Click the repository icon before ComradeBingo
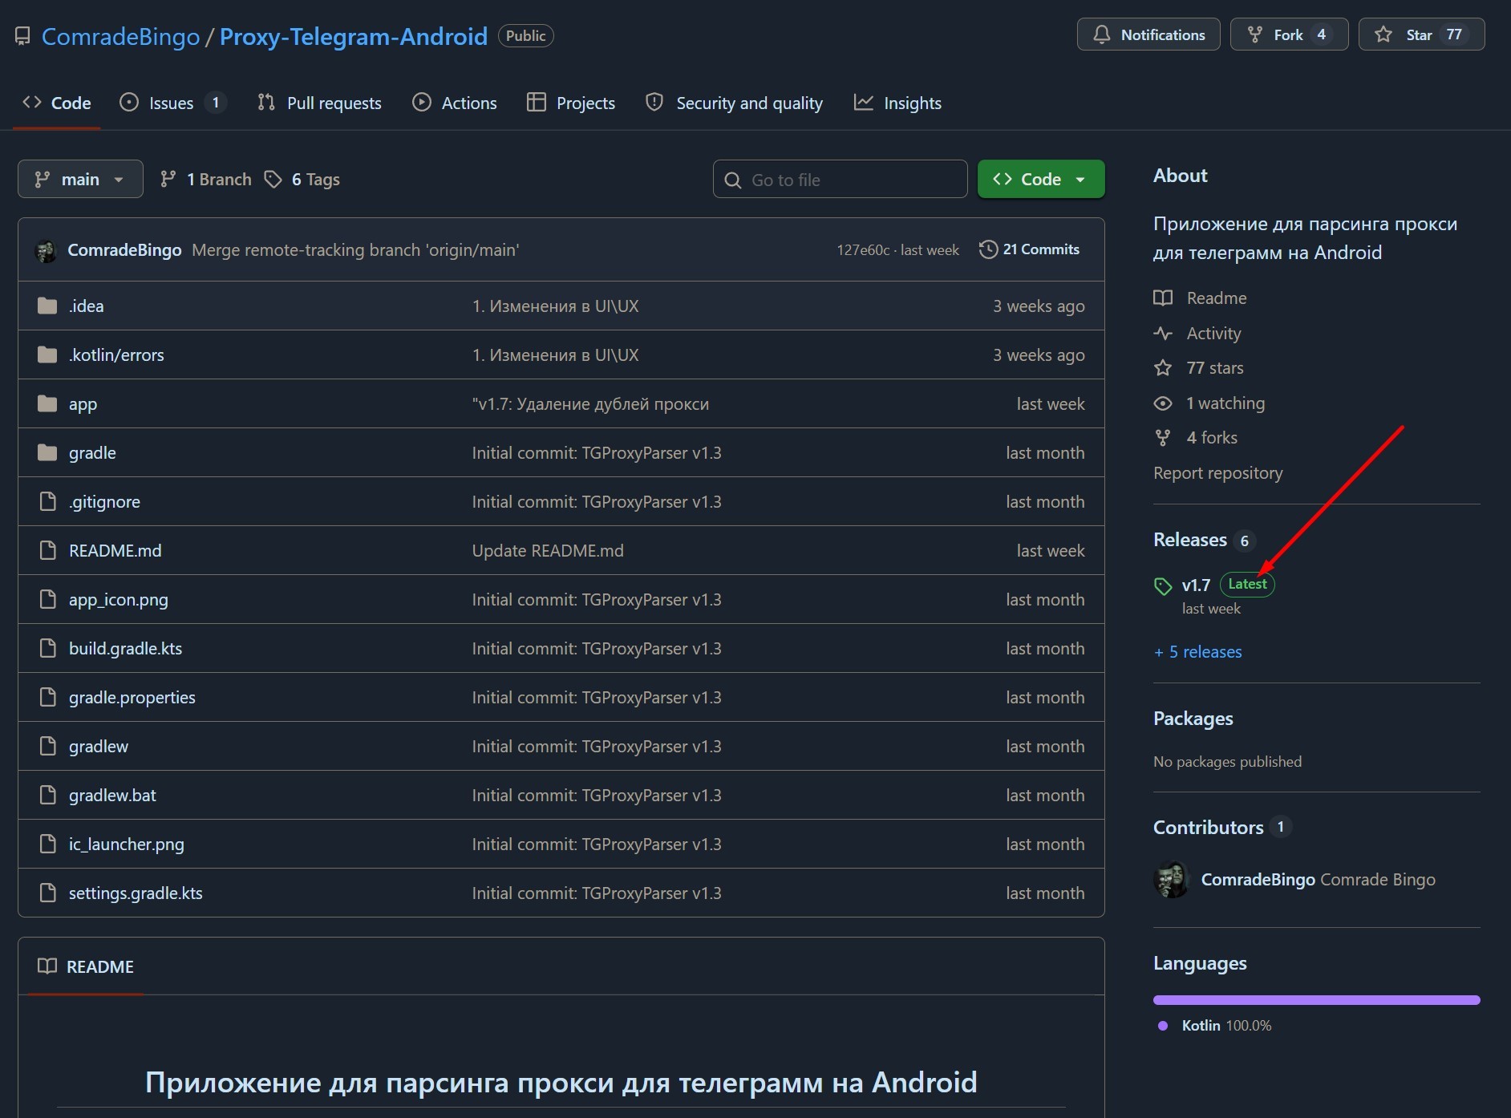This screenshot has height=1118, width=1511. point(22,37)
